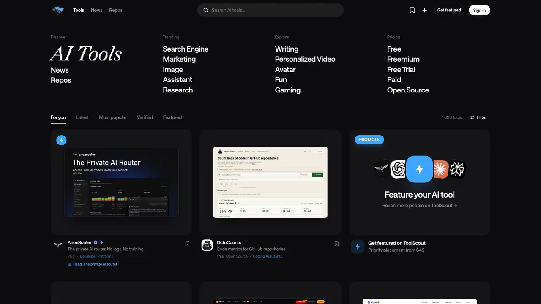Click the OpenAI logo in promo card
Screen dimensions: 541x304
398,169
